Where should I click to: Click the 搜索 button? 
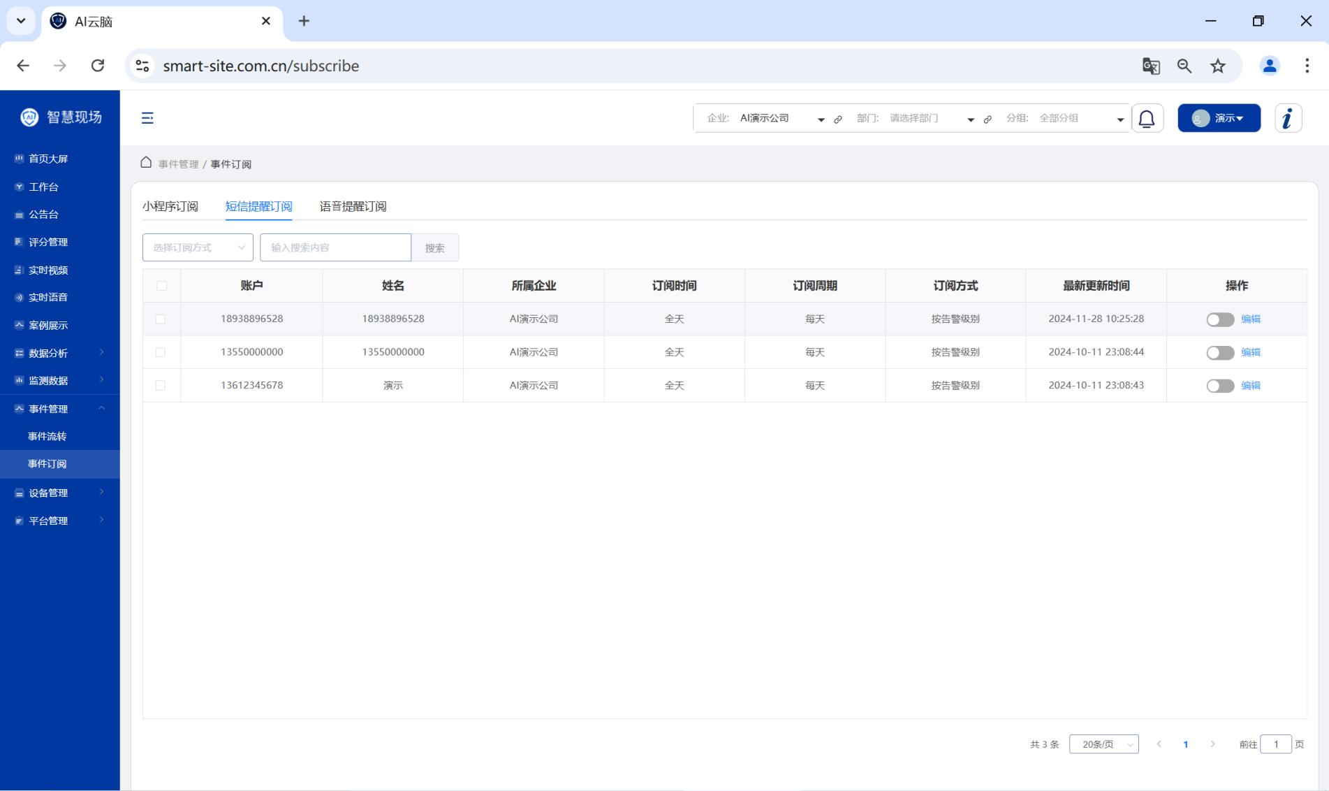coord(434,247)
